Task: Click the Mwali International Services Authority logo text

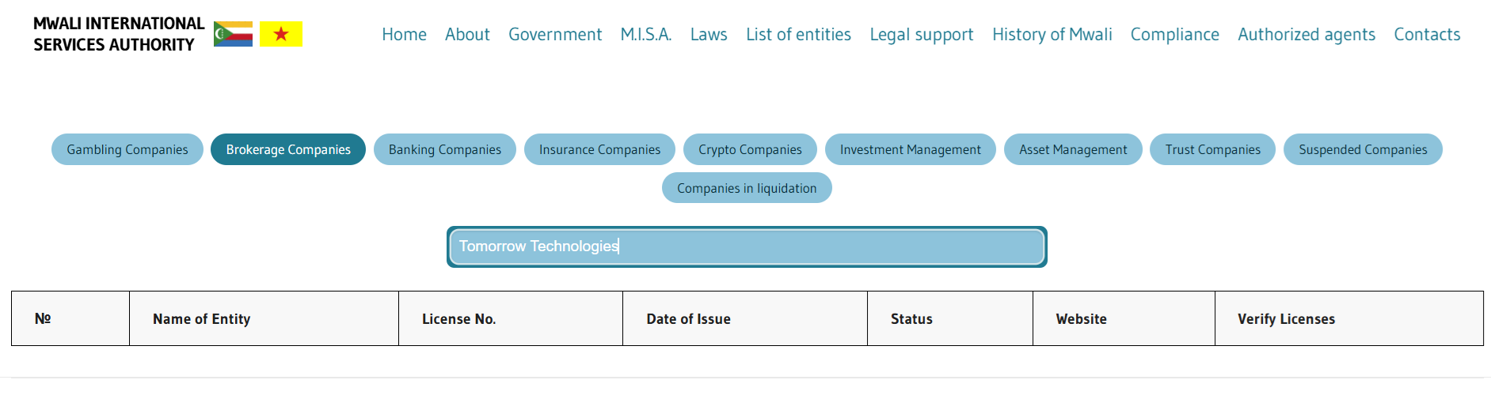Action: click(119, 34)
